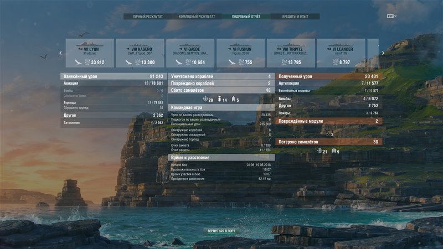Screen dimensions: 443x249
Task: Click the Leander ship silhouette icon
Action: [341, 45]
